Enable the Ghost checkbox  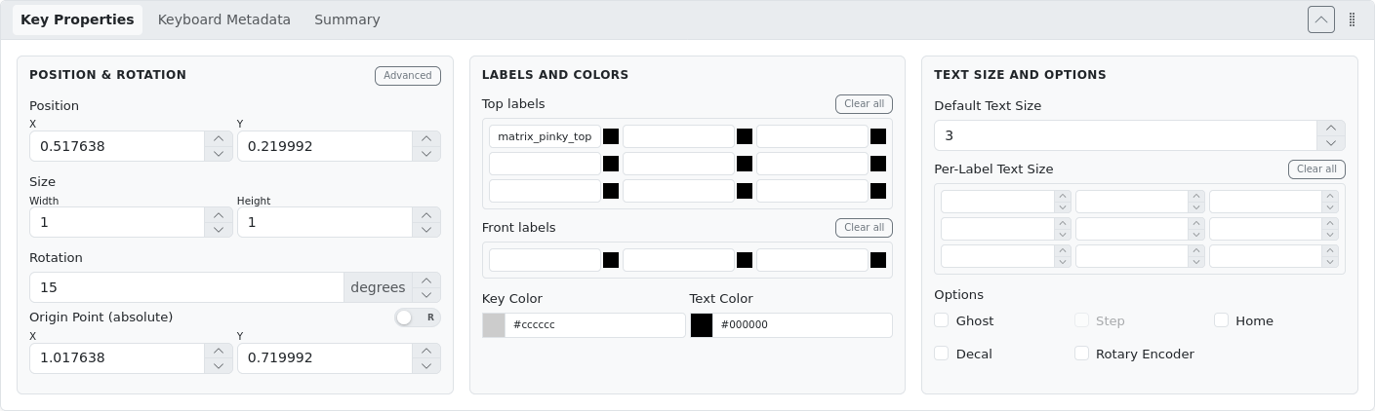click(x=942, y=320)
